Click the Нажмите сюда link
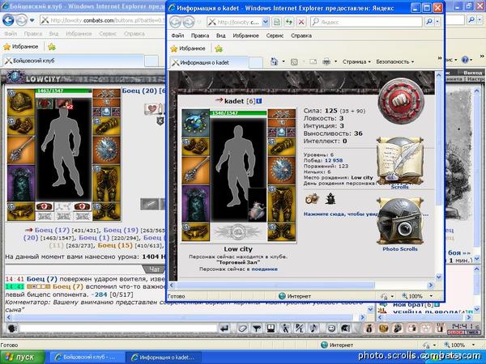486x364 pixels. tap(341, 214)
